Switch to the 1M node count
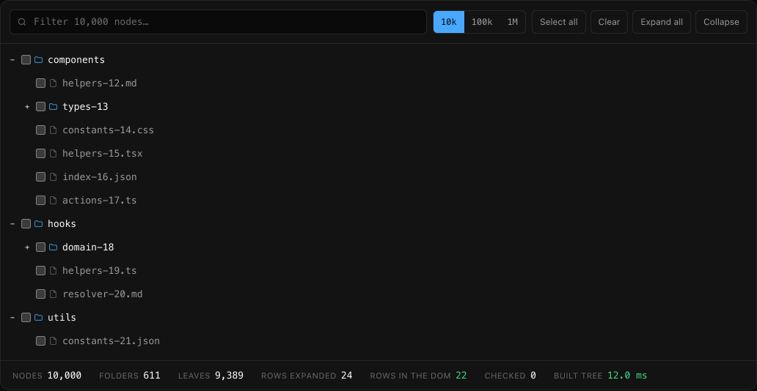Image resolution: width=757 pixels, height=391 pixels. pyautogui.click(x=512, y=22)
